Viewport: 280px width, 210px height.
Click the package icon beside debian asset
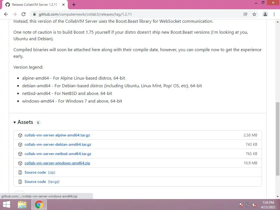tap(20, 145)
